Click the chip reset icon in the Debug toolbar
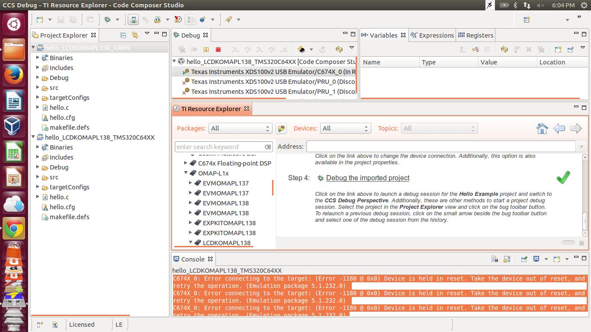 point(301,49)
